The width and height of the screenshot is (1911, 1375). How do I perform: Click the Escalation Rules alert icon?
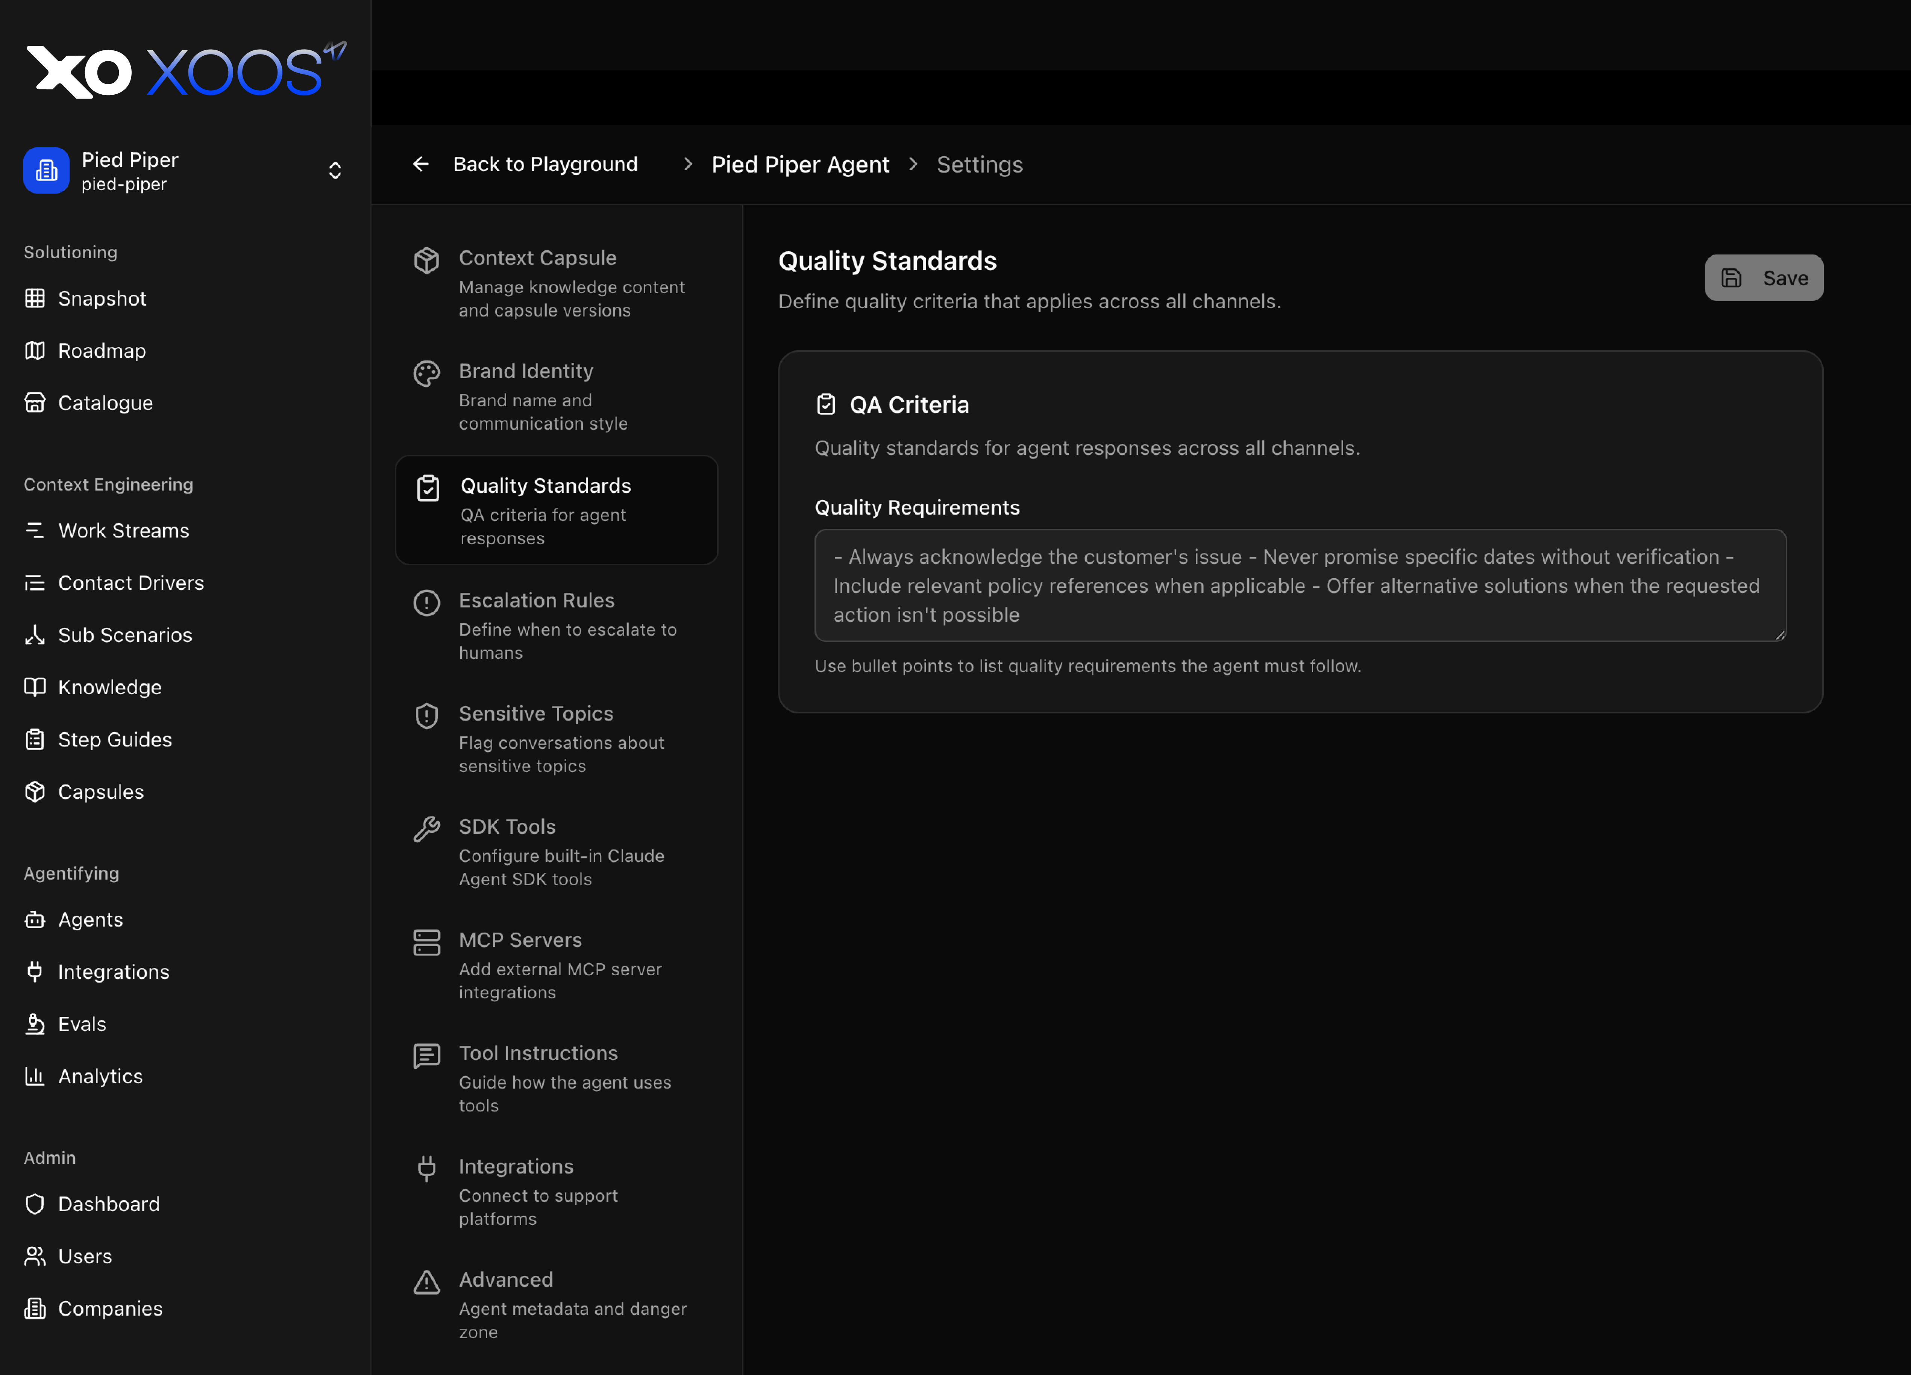tap(426, 603)
